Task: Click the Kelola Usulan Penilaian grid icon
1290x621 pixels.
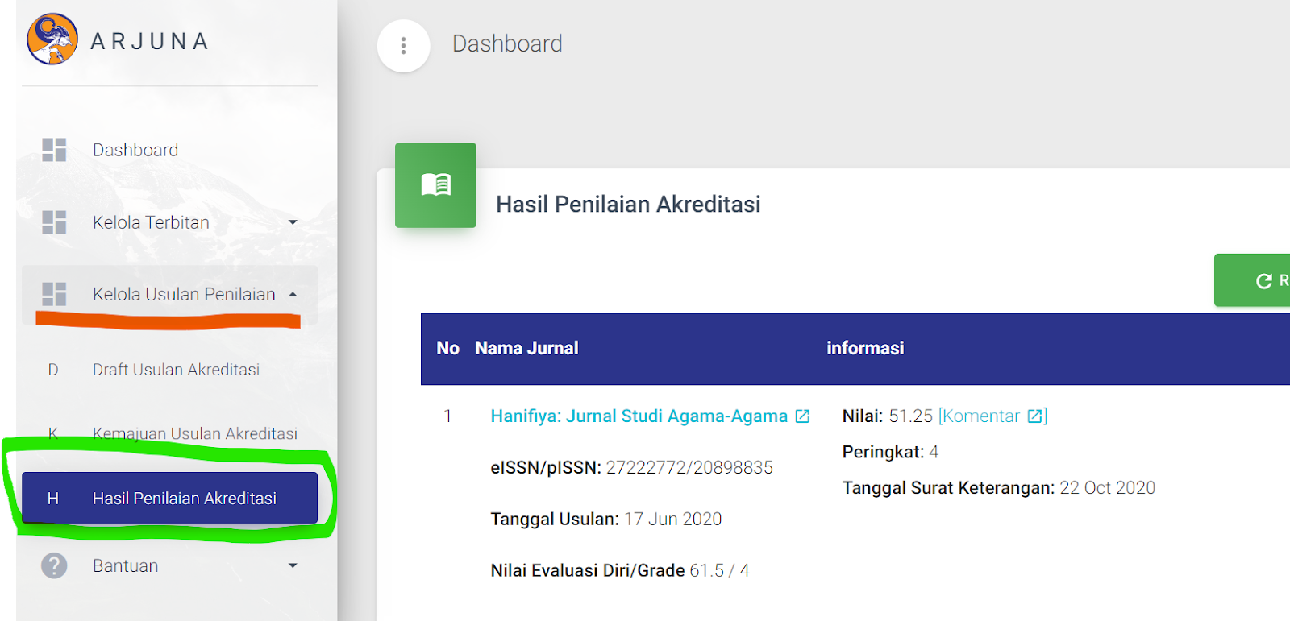Action: click(x=54, y=294)
